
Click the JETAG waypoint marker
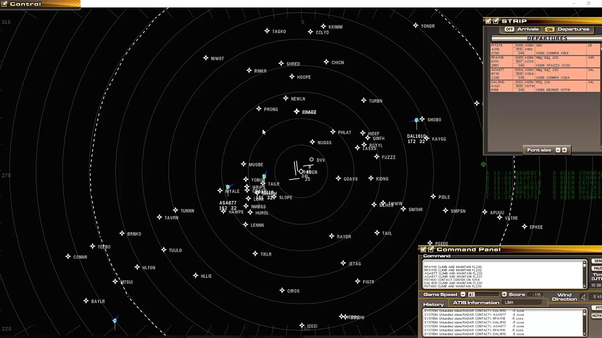tap(343, 263)
